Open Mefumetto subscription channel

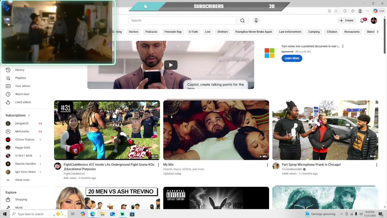tap(22, 131)
